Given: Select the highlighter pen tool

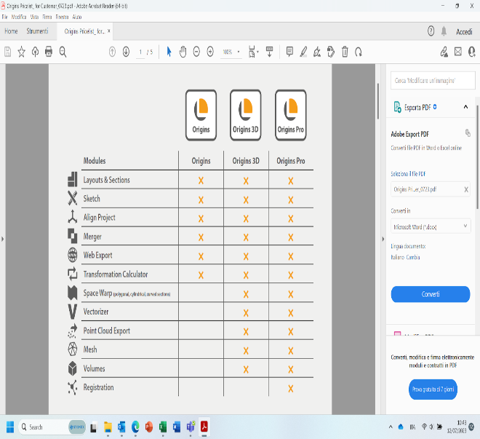Looking at the screenshot, I should coord(303,52).
